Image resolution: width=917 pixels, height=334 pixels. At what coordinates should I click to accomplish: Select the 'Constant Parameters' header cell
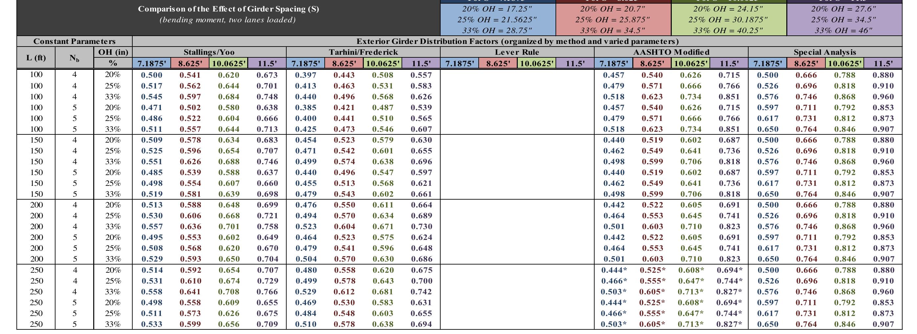(x=75, y=41)
